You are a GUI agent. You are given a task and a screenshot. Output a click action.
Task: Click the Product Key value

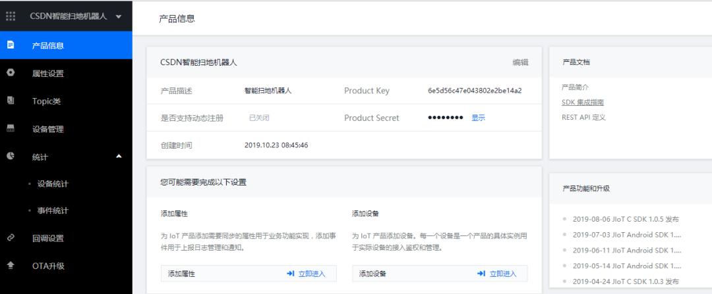(x=475, y=91)
